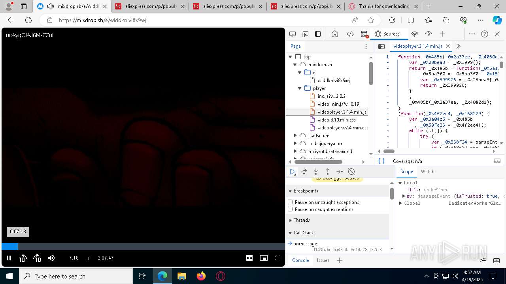This screenshot has height=284, width=506.
Task: Toggle closed captions in the player
Action: click(249, 258)
